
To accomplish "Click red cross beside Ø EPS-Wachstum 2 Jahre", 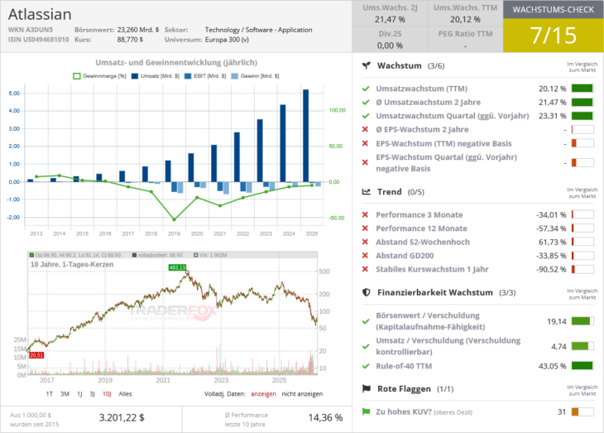I will [365, 129].
